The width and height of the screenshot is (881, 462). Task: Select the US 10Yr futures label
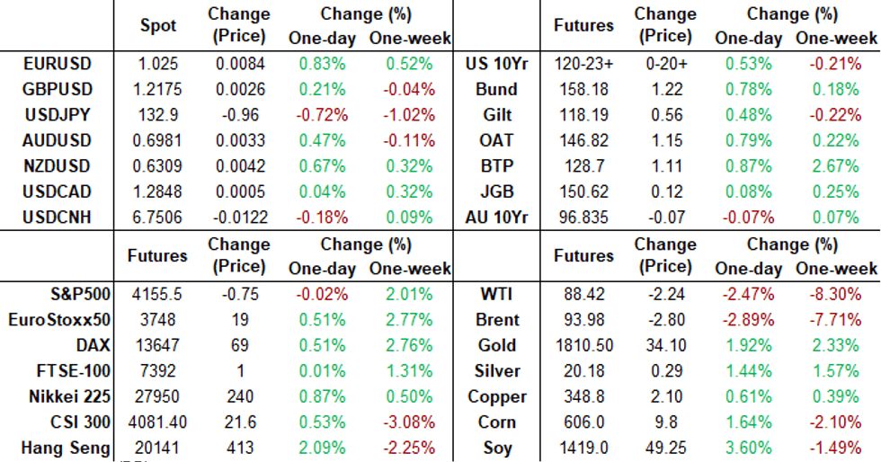(491, 64)
